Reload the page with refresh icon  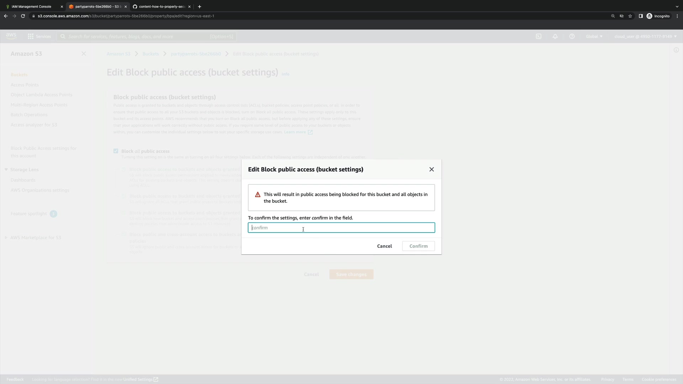pyautogui.click(x=23, y=16)
